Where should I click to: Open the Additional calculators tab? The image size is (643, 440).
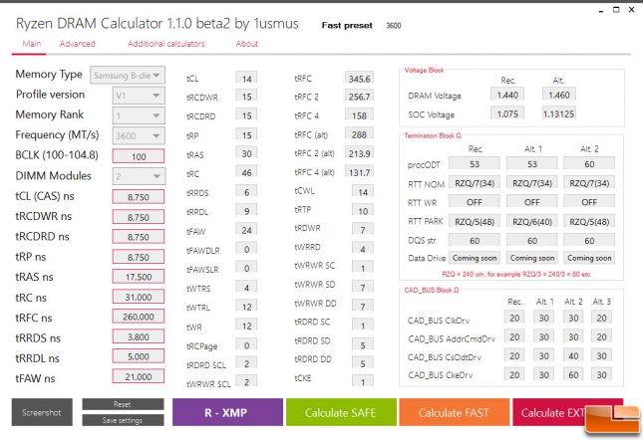(x=166, y=44)
